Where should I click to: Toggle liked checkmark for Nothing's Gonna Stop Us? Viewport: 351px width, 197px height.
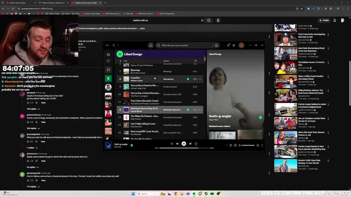click(x=188, y=110)
